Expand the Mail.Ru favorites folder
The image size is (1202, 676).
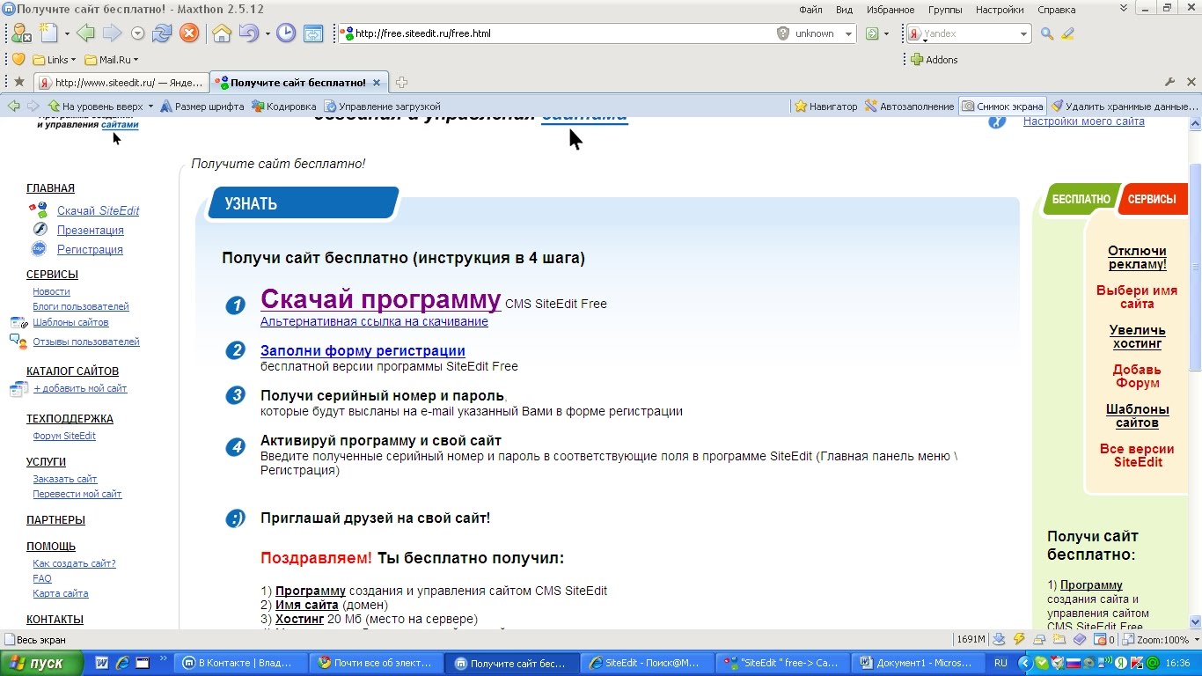[112, 60]
